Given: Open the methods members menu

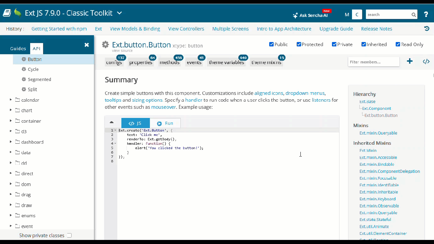Looking at the screenshot, I should click(x=170, y=62).
